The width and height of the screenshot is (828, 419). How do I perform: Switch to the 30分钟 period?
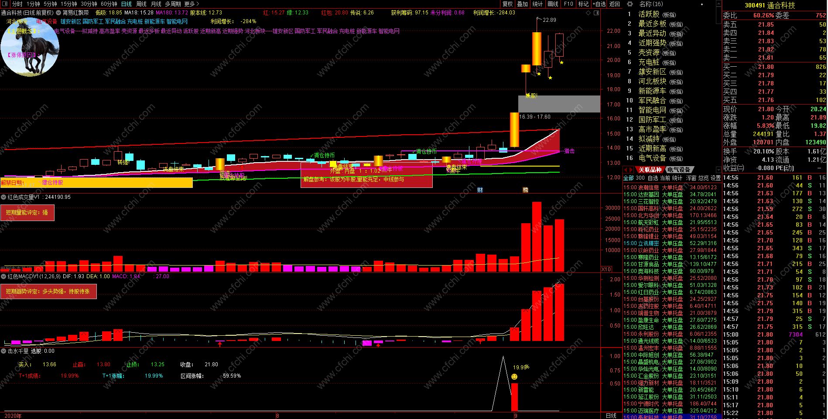coord(89,4)
